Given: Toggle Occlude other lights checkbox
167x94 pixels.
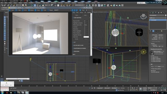Looking at the screenshot, I should [x=152, y=61].
